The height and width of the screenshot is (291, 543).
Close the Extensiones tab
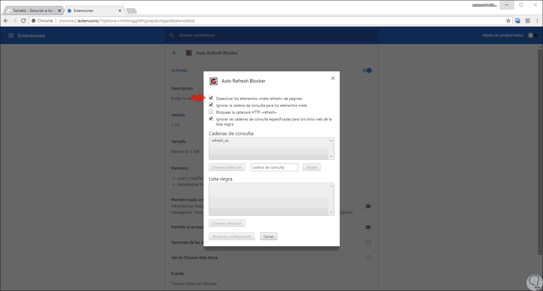(120, 11)
